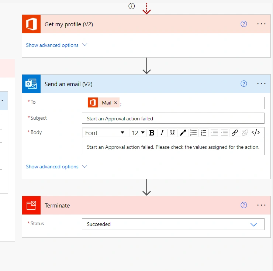Toggle Italic formatting in email body
Viewport: 273px width, 271px height.
pyautogui.click(x=162, y=133)
